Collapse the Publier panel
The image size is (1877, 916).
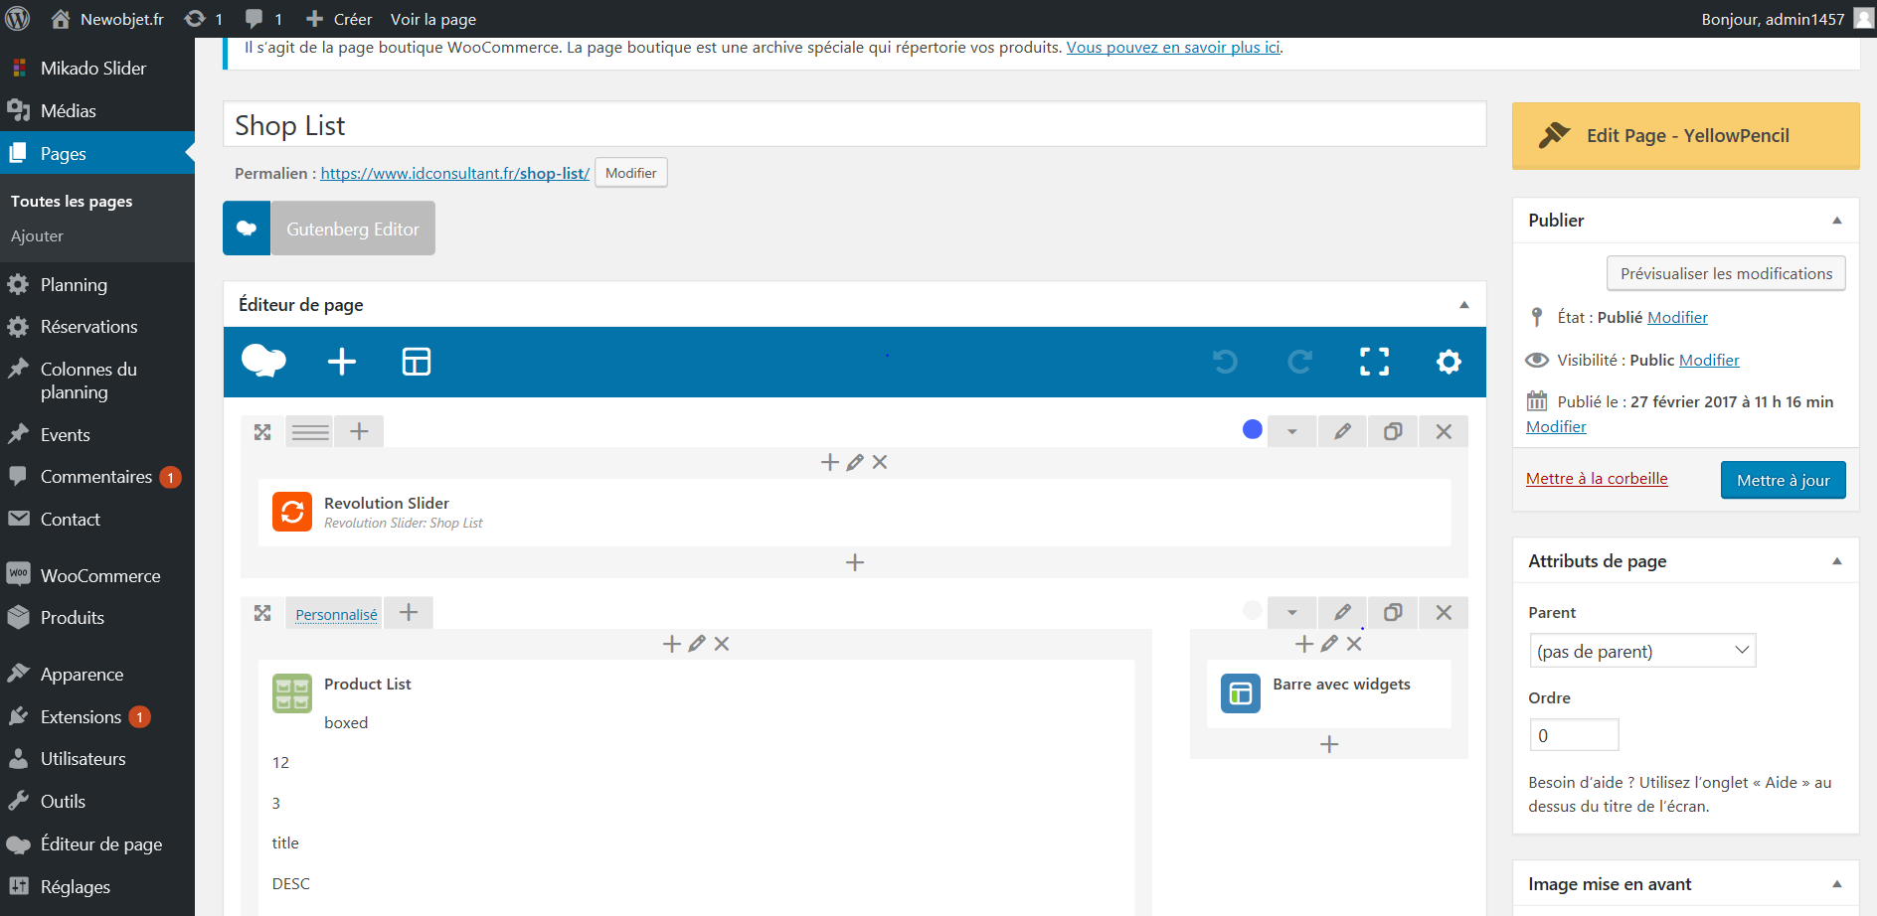(1836, 221)
